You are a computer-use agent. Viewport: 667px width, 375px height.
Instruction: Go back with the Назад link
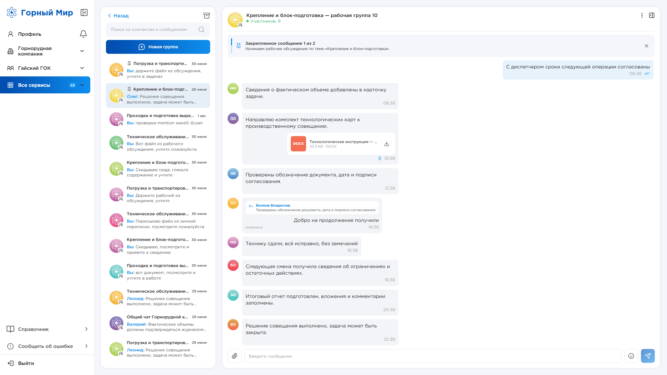[x=118, y=16]
